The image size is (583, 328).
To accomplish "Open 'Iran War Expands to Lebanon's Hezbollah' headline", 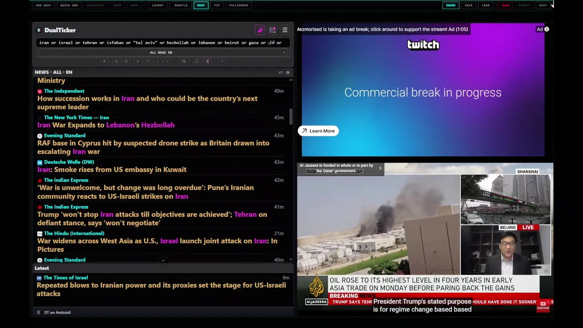I will (106, 125).
